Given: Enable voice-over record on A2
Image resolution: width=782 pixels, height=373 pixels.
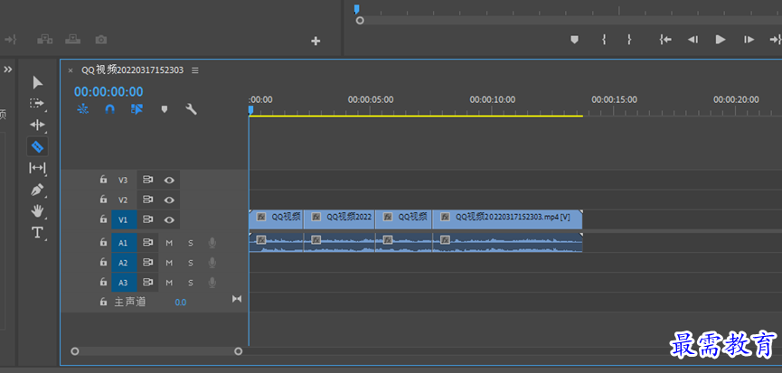Looking at the screenshot, I should 212,263.
